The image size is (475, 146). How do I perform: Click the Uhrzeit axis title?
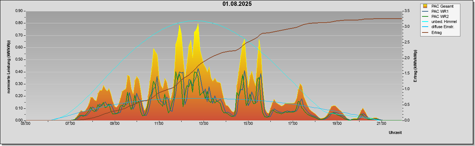tap(395, 133)
